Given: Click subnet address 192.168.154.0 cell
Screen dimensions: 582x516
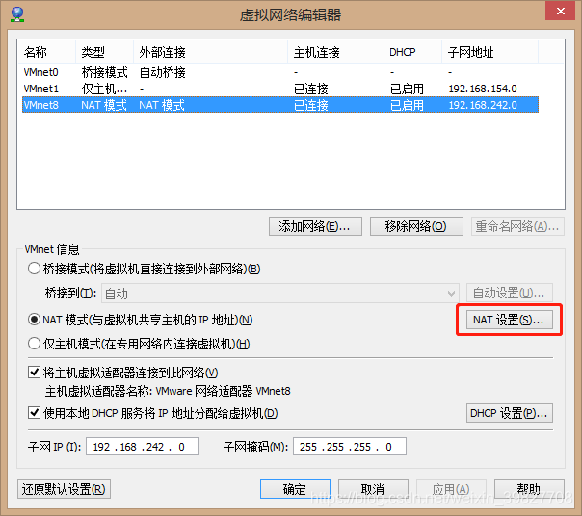Looking at the screenshot, I should coord(483,89).
